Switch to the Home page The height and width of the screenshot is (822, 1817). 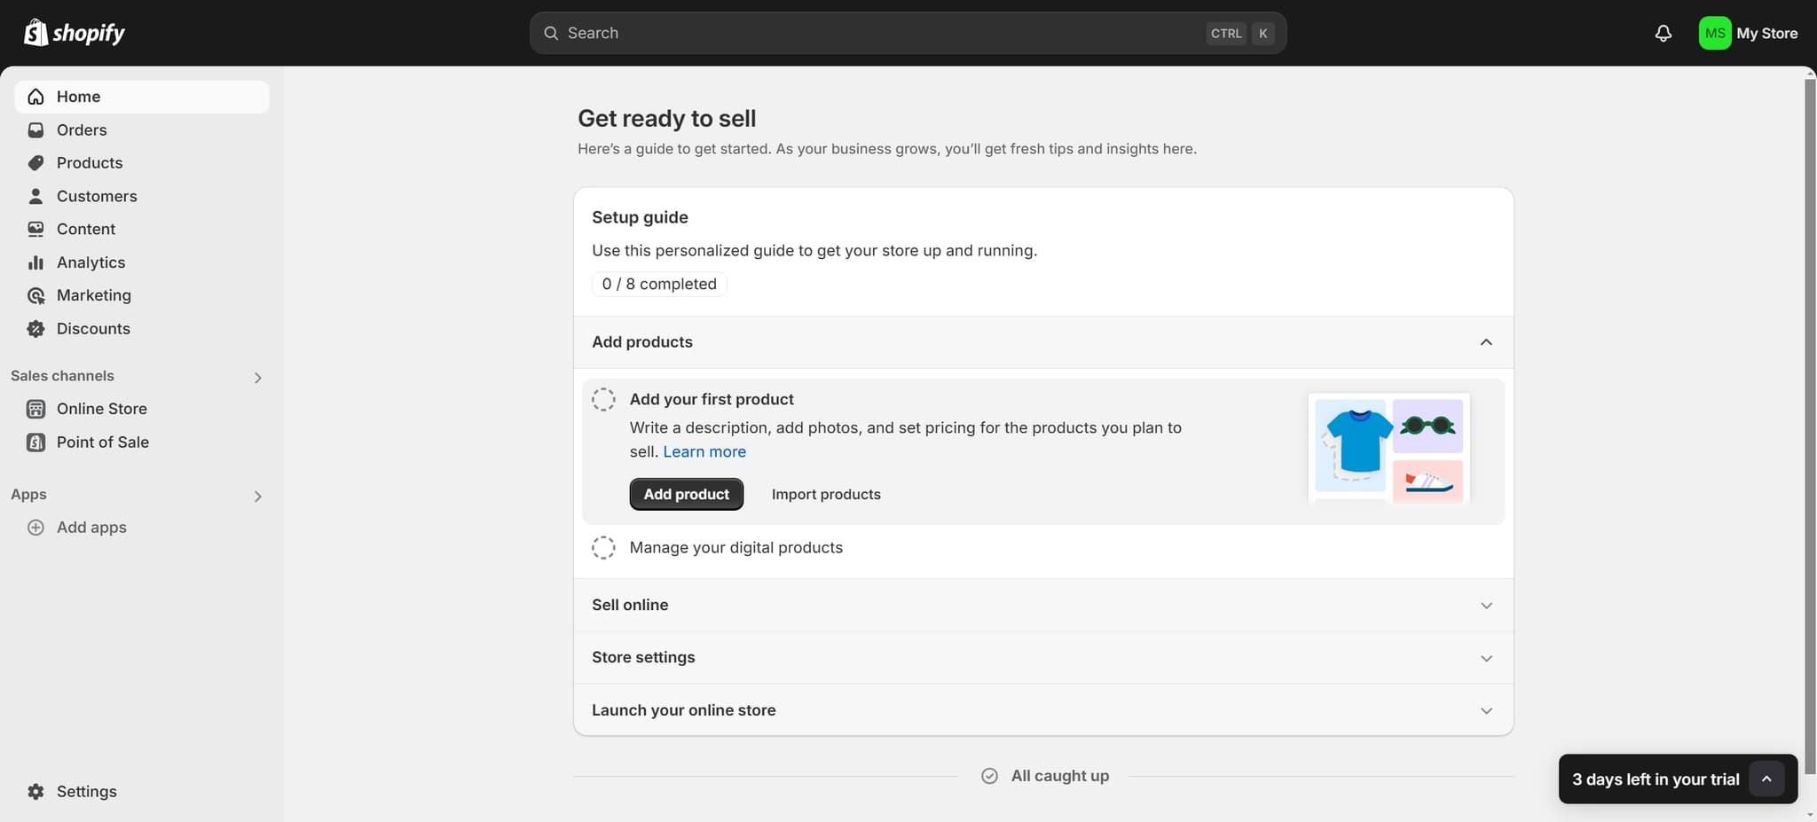pos(77,96)
